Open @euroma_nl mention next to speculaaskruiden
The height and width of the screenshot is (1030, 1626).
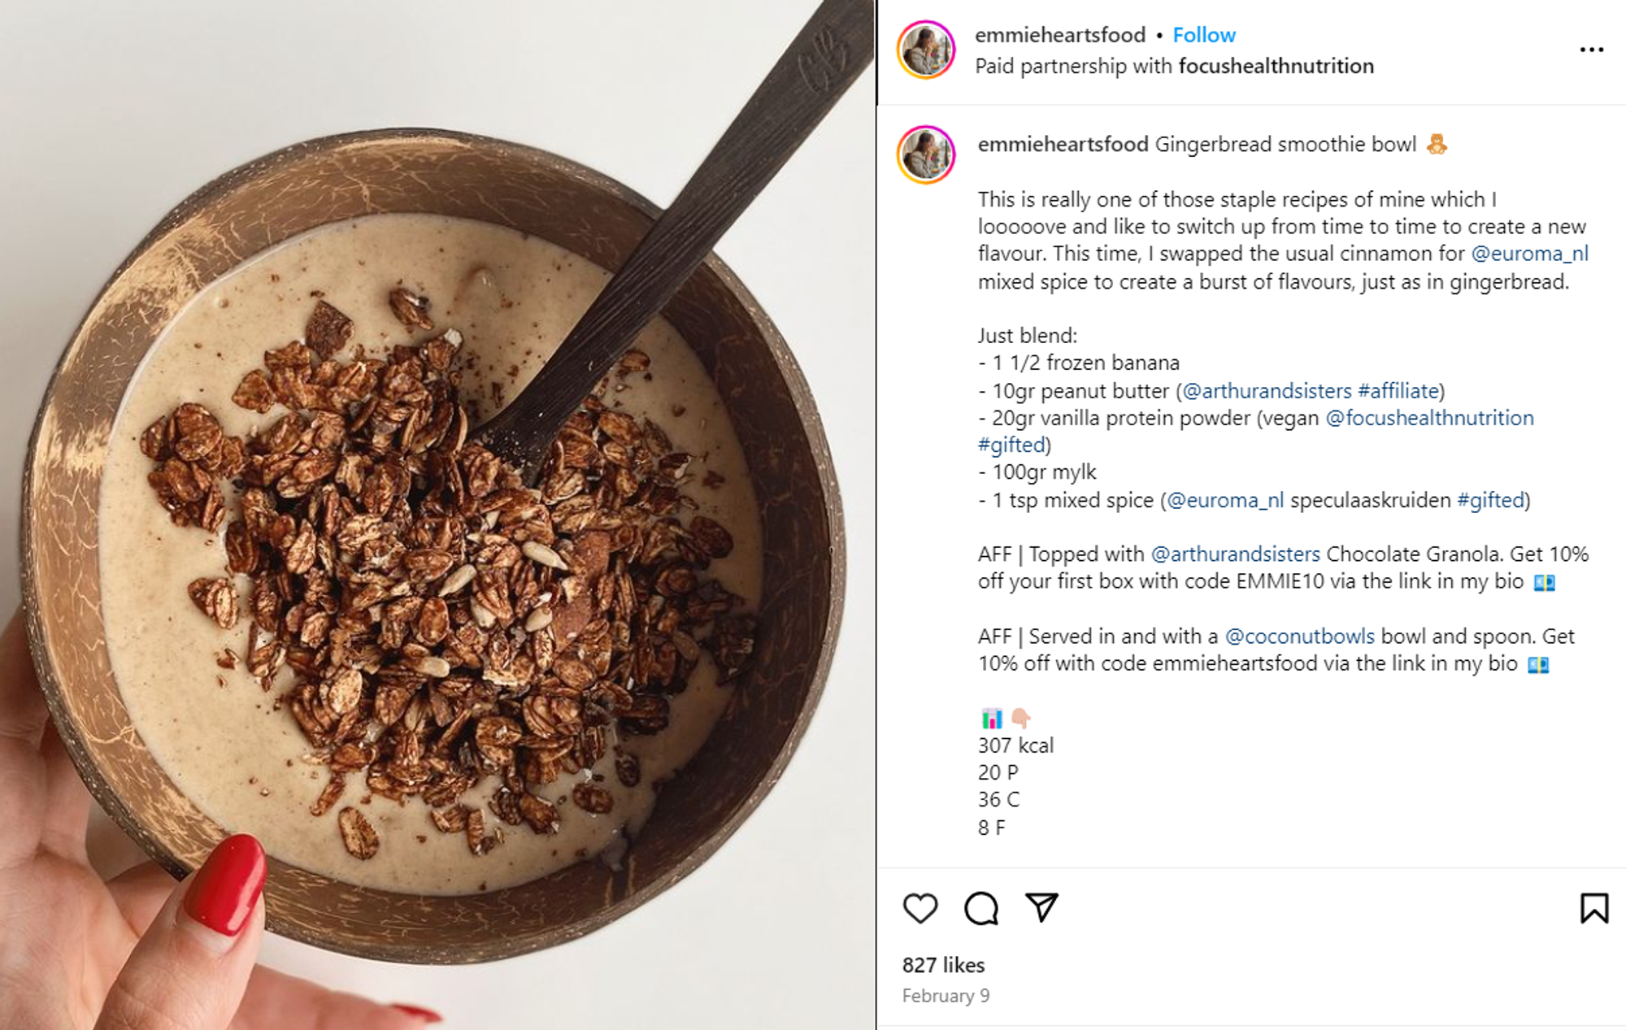pyautogui.click(x=1226, y=500)
